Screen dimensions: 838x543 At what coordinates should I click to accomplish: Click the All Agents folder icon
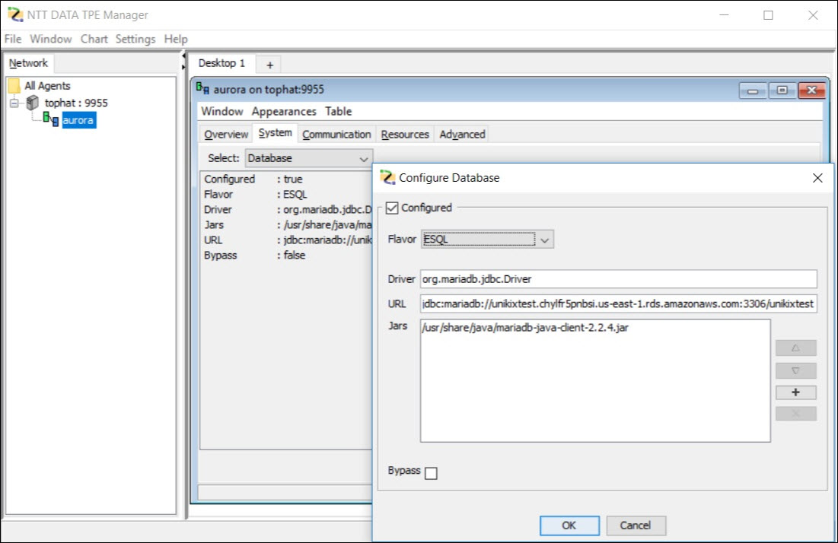coord(14,85)
